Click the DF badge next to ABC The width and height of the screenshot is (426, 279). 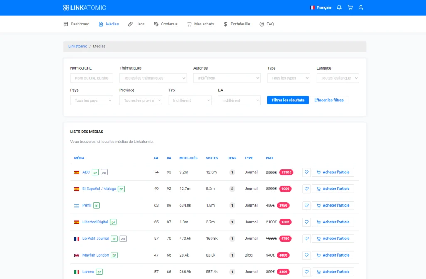(95, 172)
